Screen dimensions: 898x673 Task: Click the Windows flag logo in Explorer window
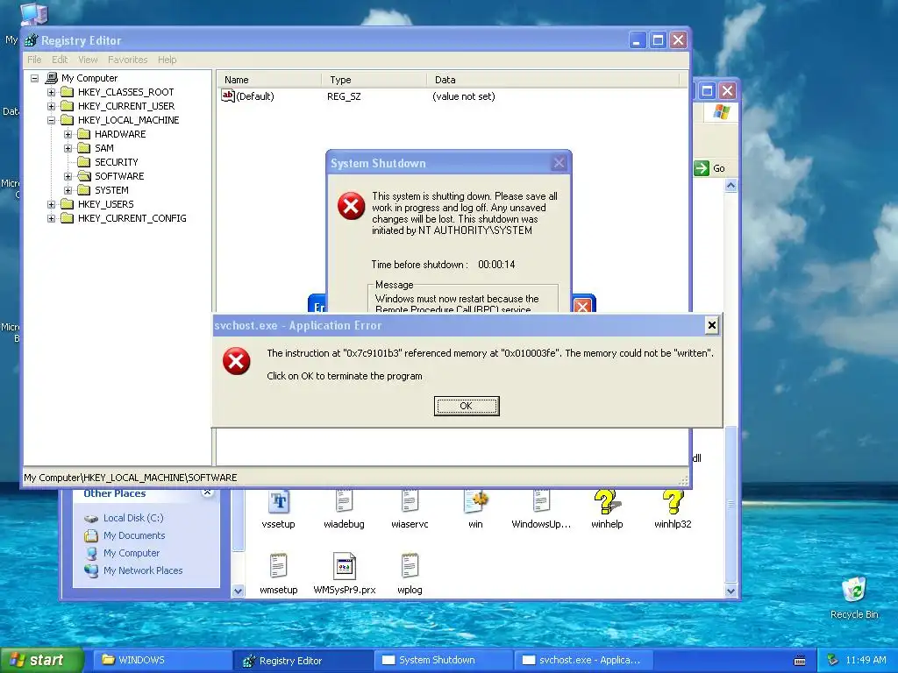coord(722,111)
